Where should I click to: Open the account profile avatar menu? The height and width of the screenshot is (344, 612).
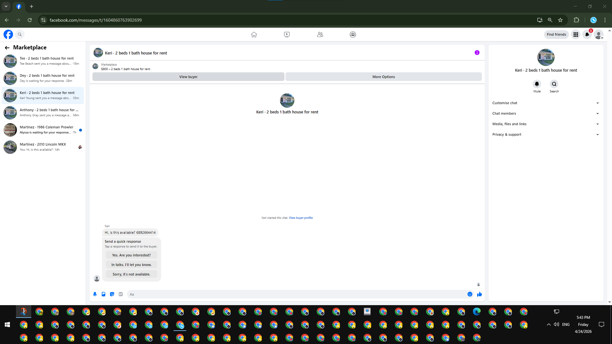point(599,34)
